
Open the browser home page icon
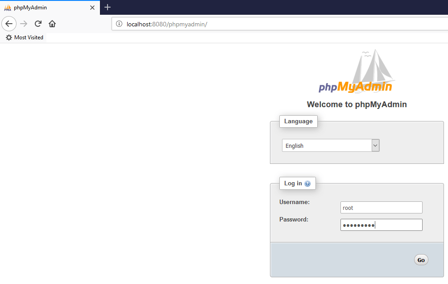[x=52, y=24]
